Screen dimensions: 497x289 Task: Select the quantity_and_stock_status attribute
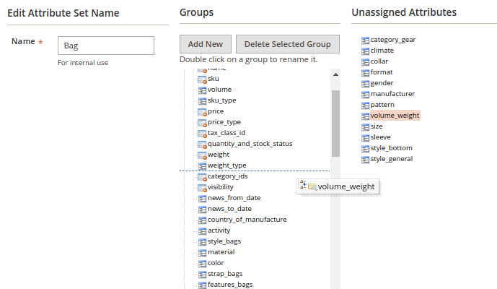click(250, 144)
